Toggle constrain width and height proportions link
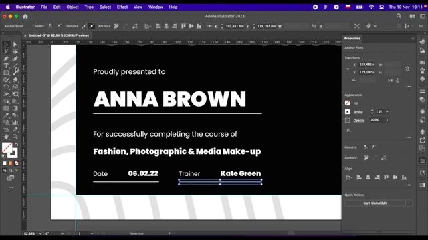The height and width of the screenshot is (240, 428). coord(407,69)
